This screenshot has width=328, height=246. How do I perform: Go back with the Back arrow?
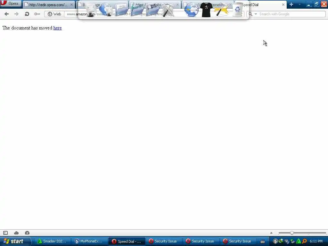[x=6, y=14]
